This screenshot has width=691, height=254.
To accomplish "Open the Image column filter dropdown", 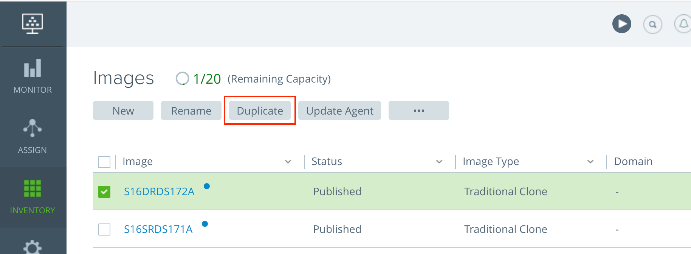I will click(x=288, y=162).
